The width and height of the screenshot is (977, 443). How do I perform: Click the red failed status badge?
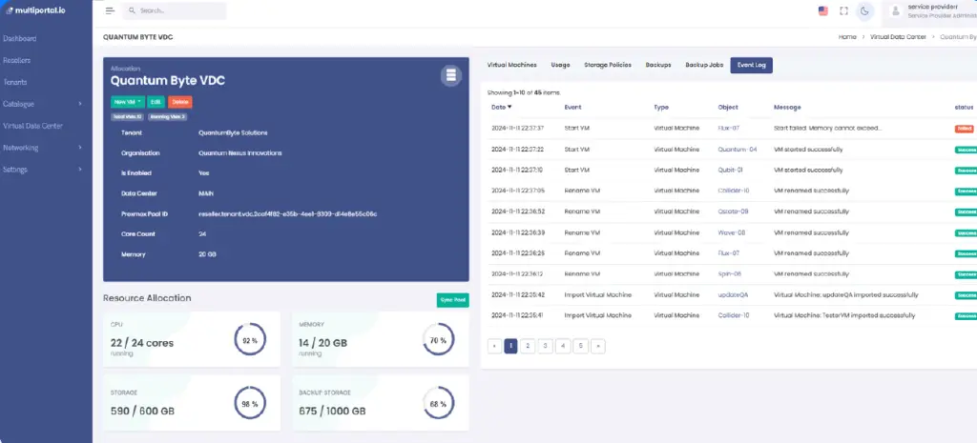964,129
